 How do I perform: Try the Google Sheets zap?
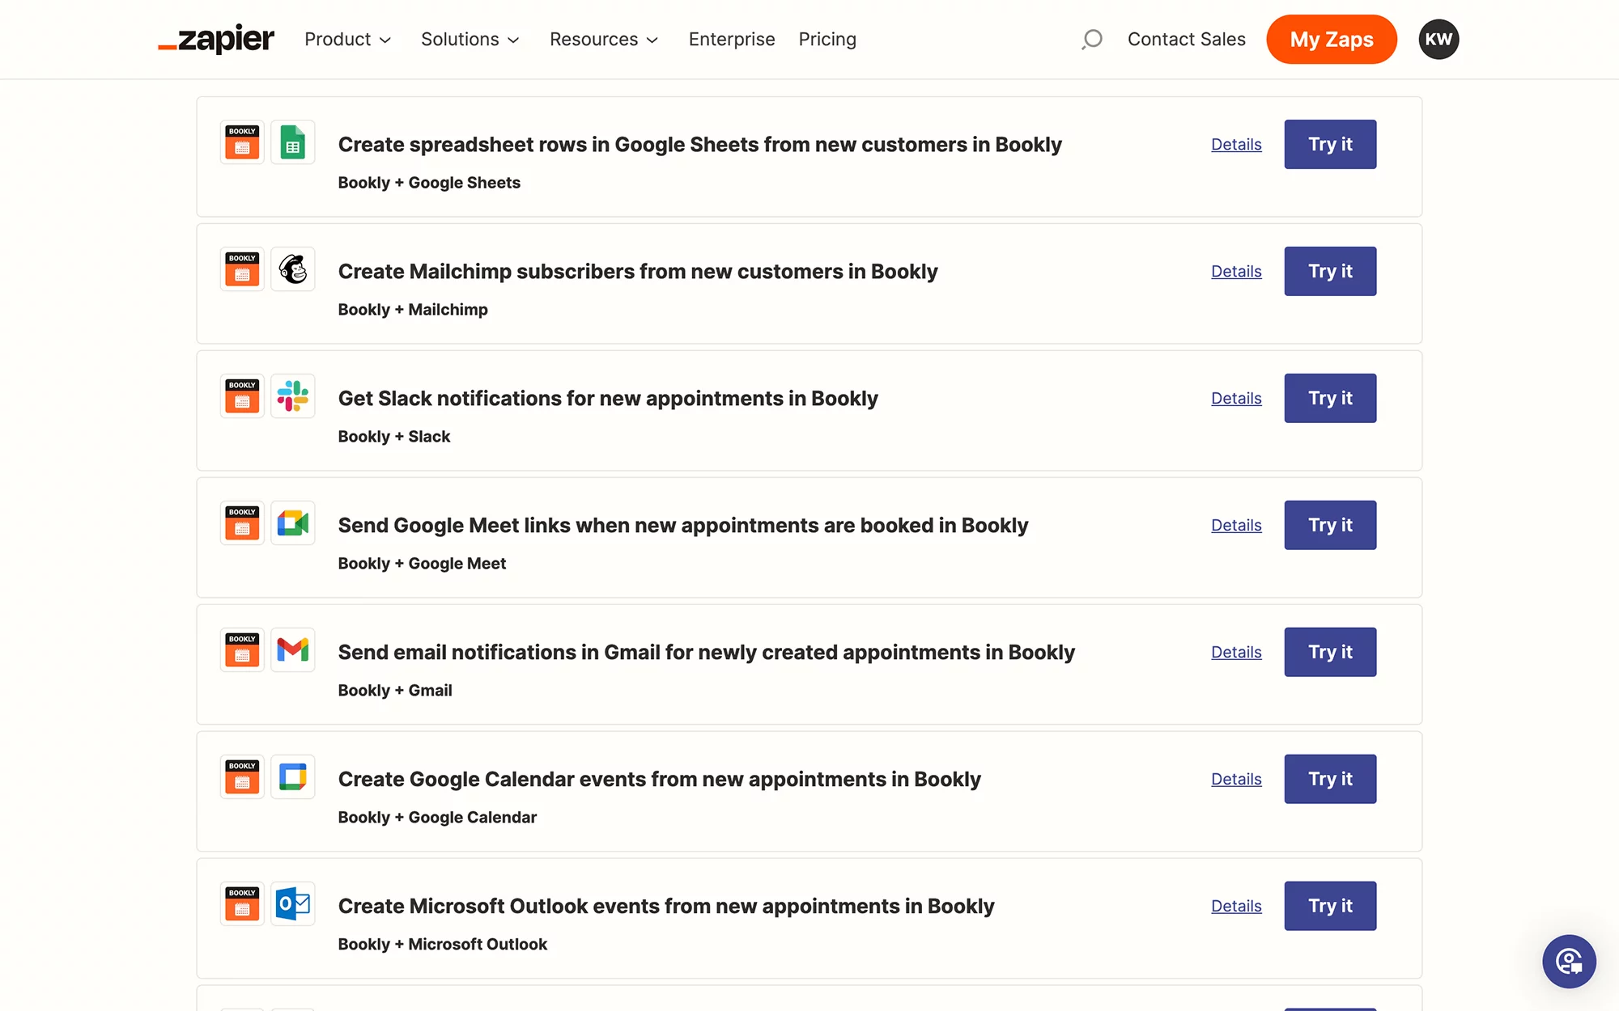(x=1330, y=144)
